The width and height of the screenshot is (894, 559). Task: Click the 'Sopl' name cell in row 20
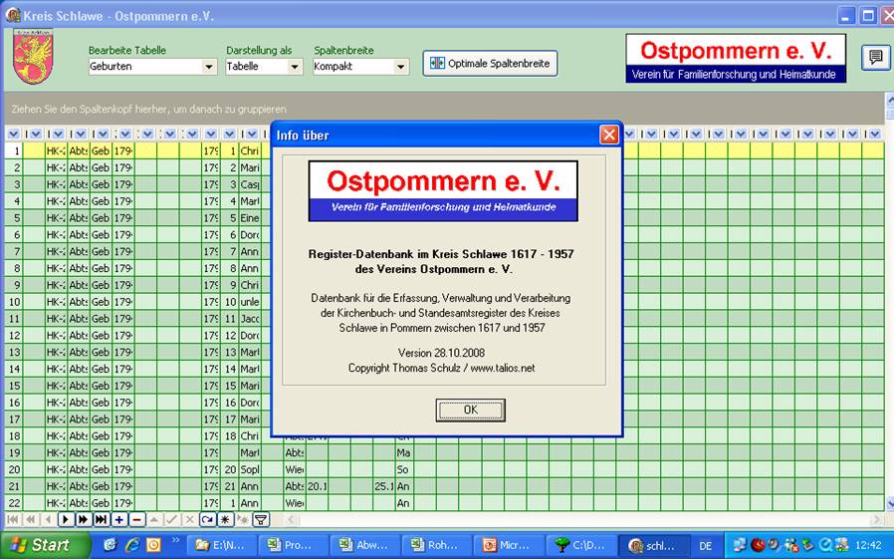point(250,469)
